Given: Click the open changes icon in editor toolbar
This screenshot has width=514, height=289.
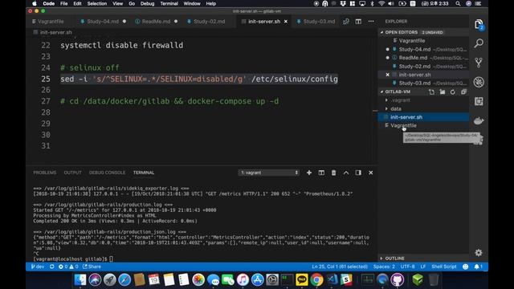Looking at the screenshot, I should [x=346, y=22].
